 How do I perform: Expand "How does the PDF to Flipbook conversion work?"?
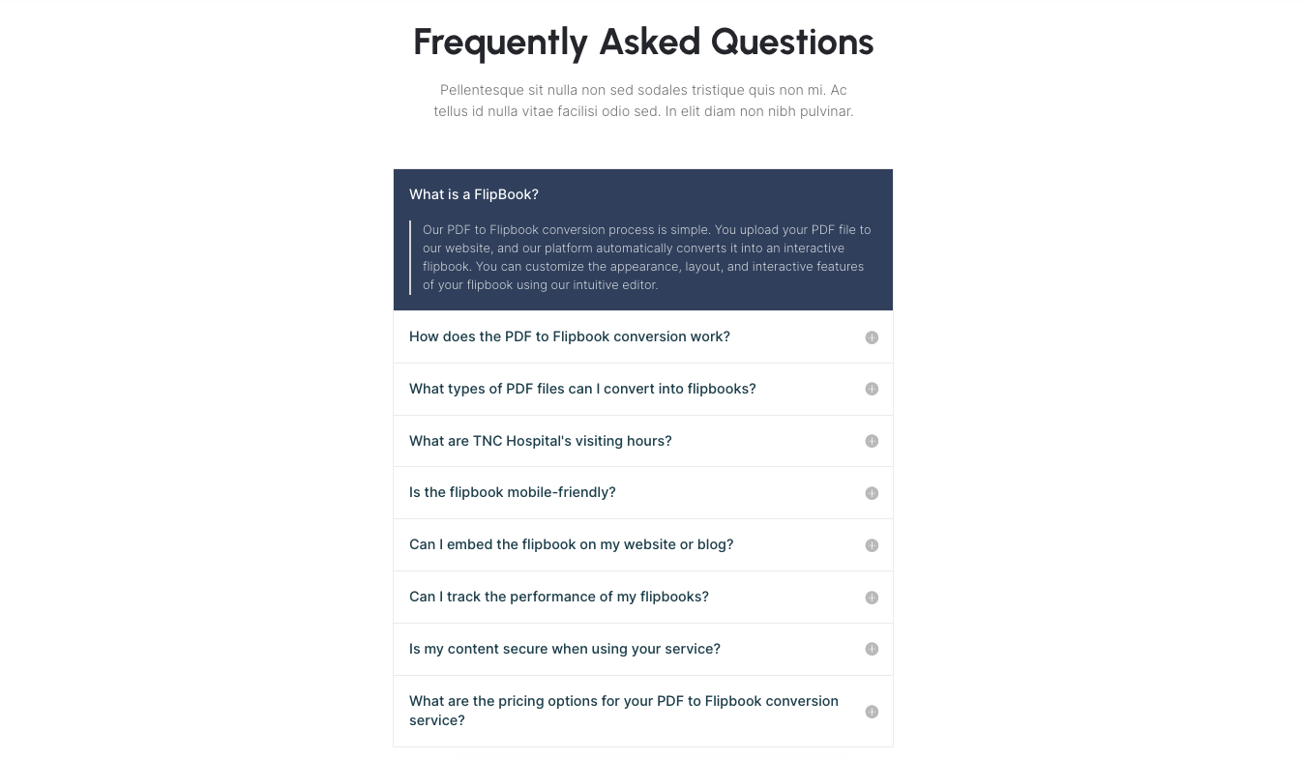569,336
